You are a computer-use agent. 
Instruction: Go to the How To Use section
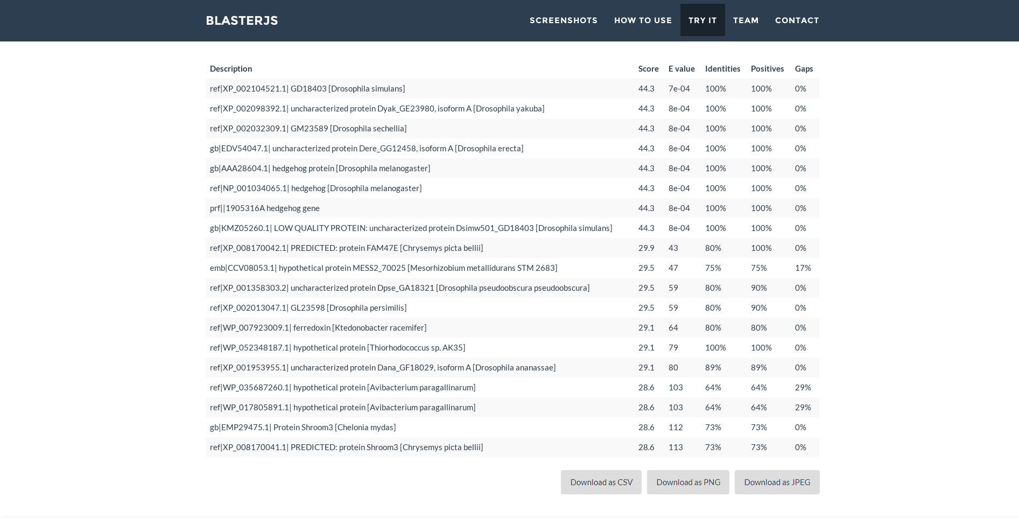coord(643,20)
